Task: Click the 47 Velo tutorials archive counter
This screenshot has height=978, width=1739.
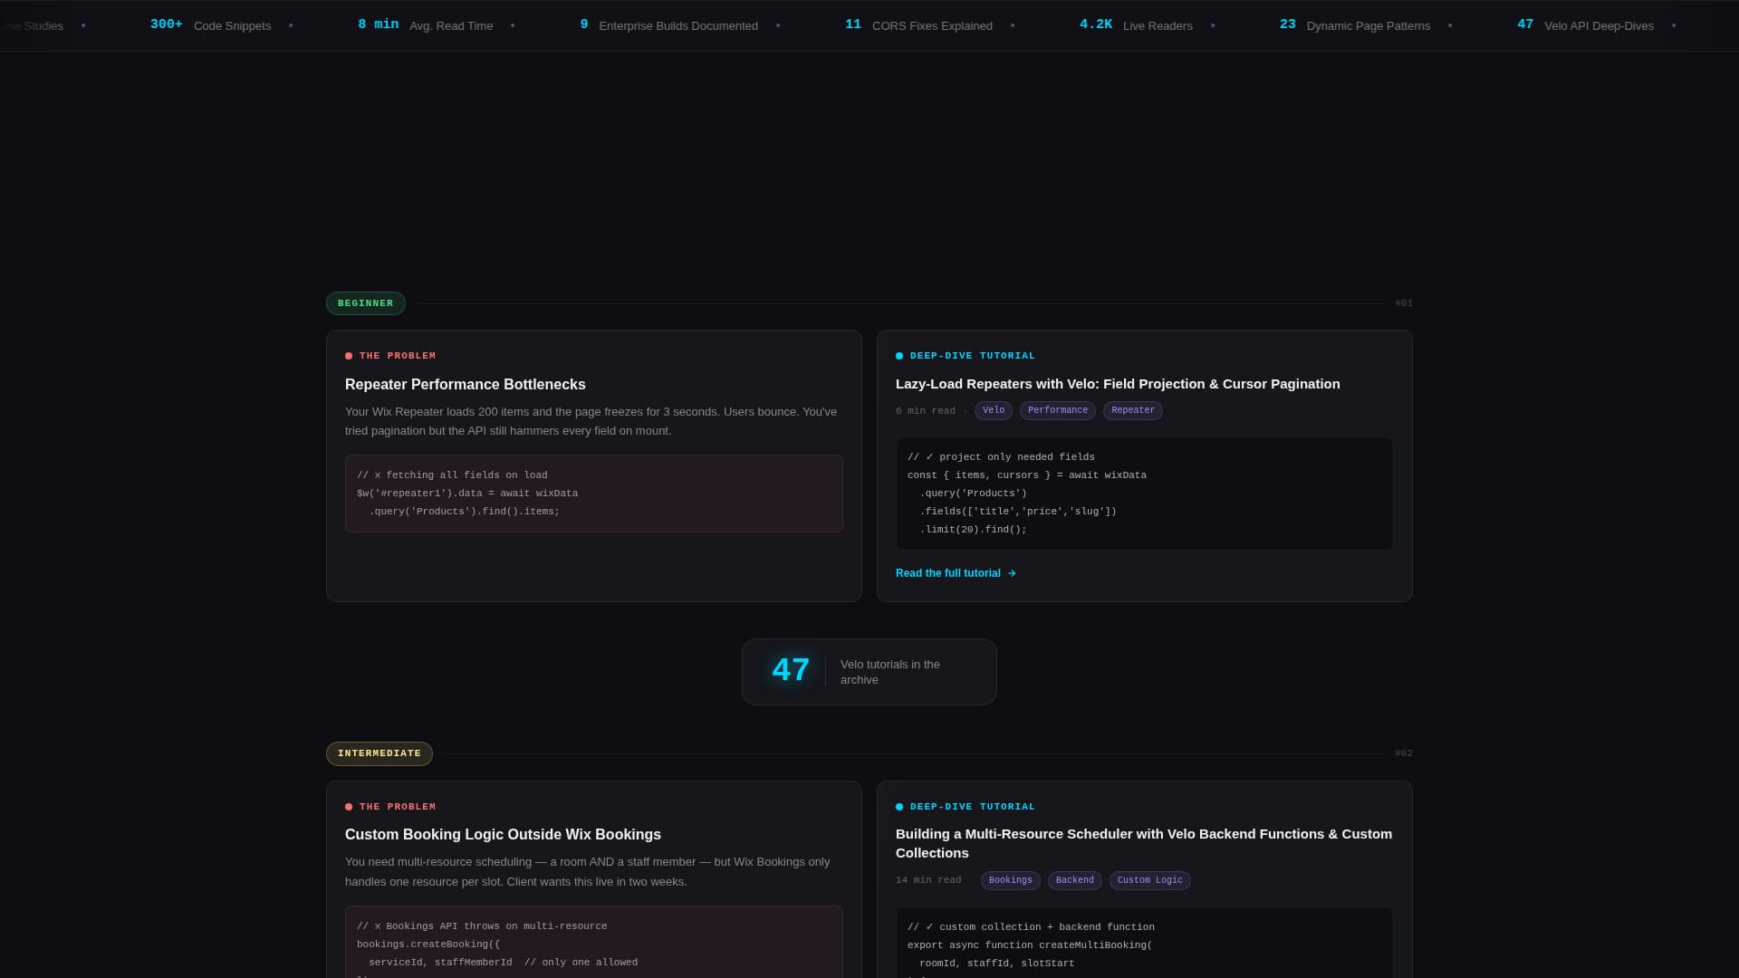Action: coord(869,672)
